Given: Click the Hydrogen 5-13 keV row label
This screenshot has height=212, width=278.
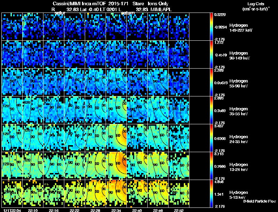Looking at the screenshot, I should 239,195.
